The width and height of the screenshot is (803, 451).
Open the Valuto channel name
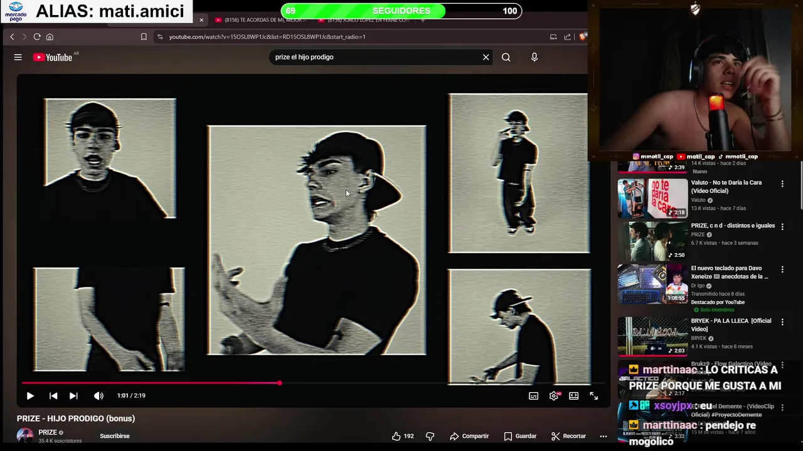(x=698, y=200)
